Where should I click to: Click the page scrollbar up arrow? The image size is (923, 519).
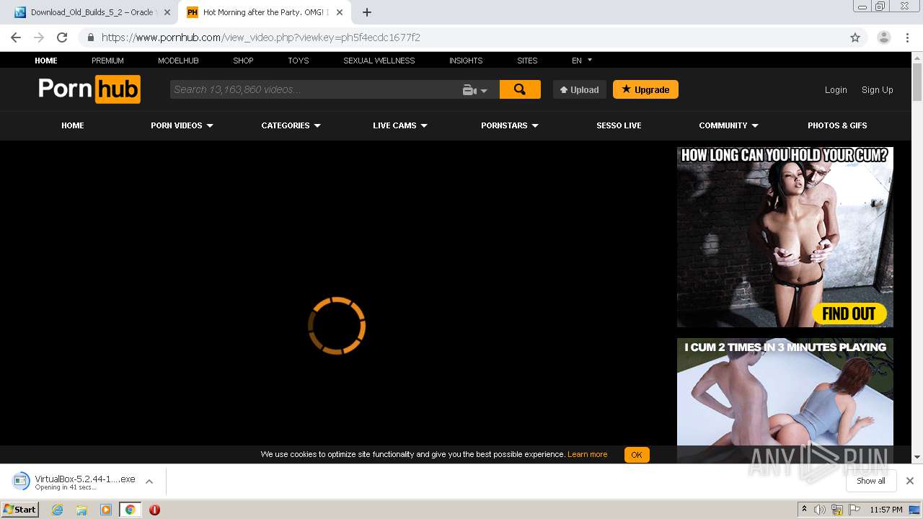click(x=917, y=58)
